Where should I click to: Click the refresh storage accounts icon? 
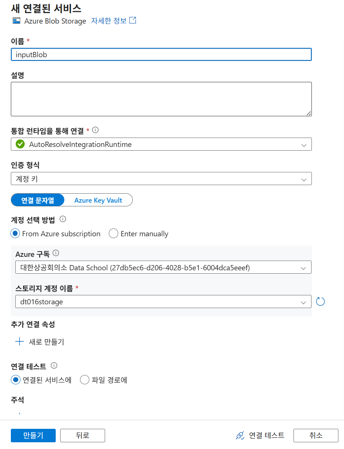320,301
